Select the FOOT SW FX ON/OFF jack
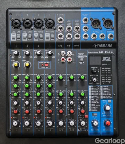This screenshot has height=144, width=125. [61, 20]
